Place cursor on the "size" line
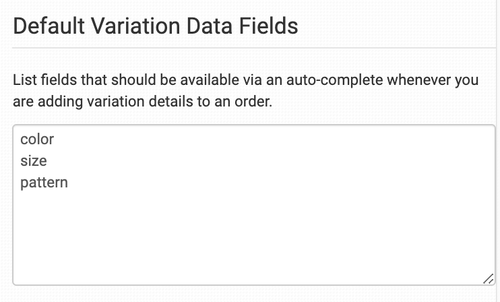The width and height of the screenshot is (500, 302). 34,161
